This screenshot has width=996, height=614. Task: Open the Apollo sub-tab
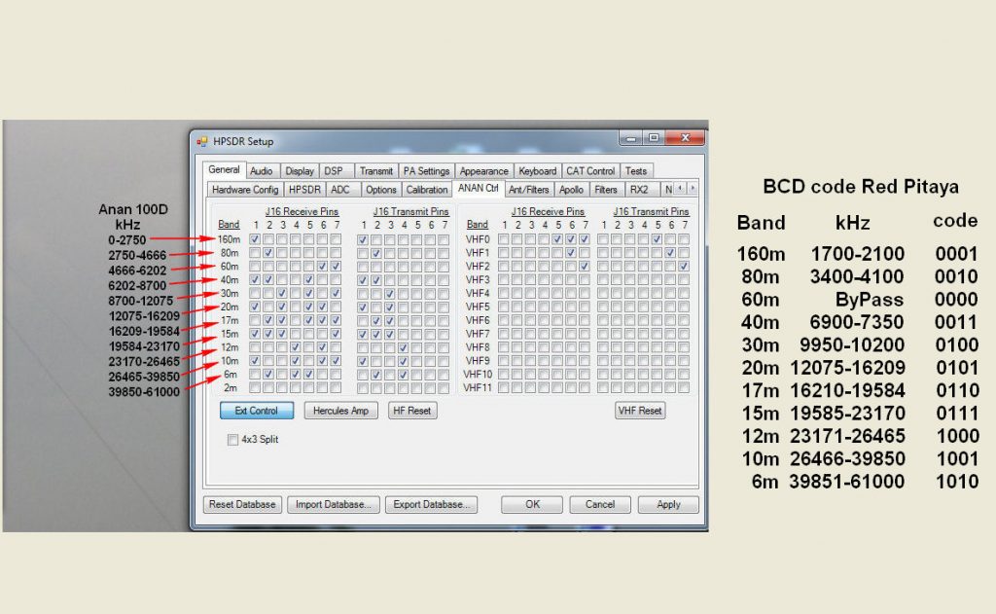[x=571, y=190]
